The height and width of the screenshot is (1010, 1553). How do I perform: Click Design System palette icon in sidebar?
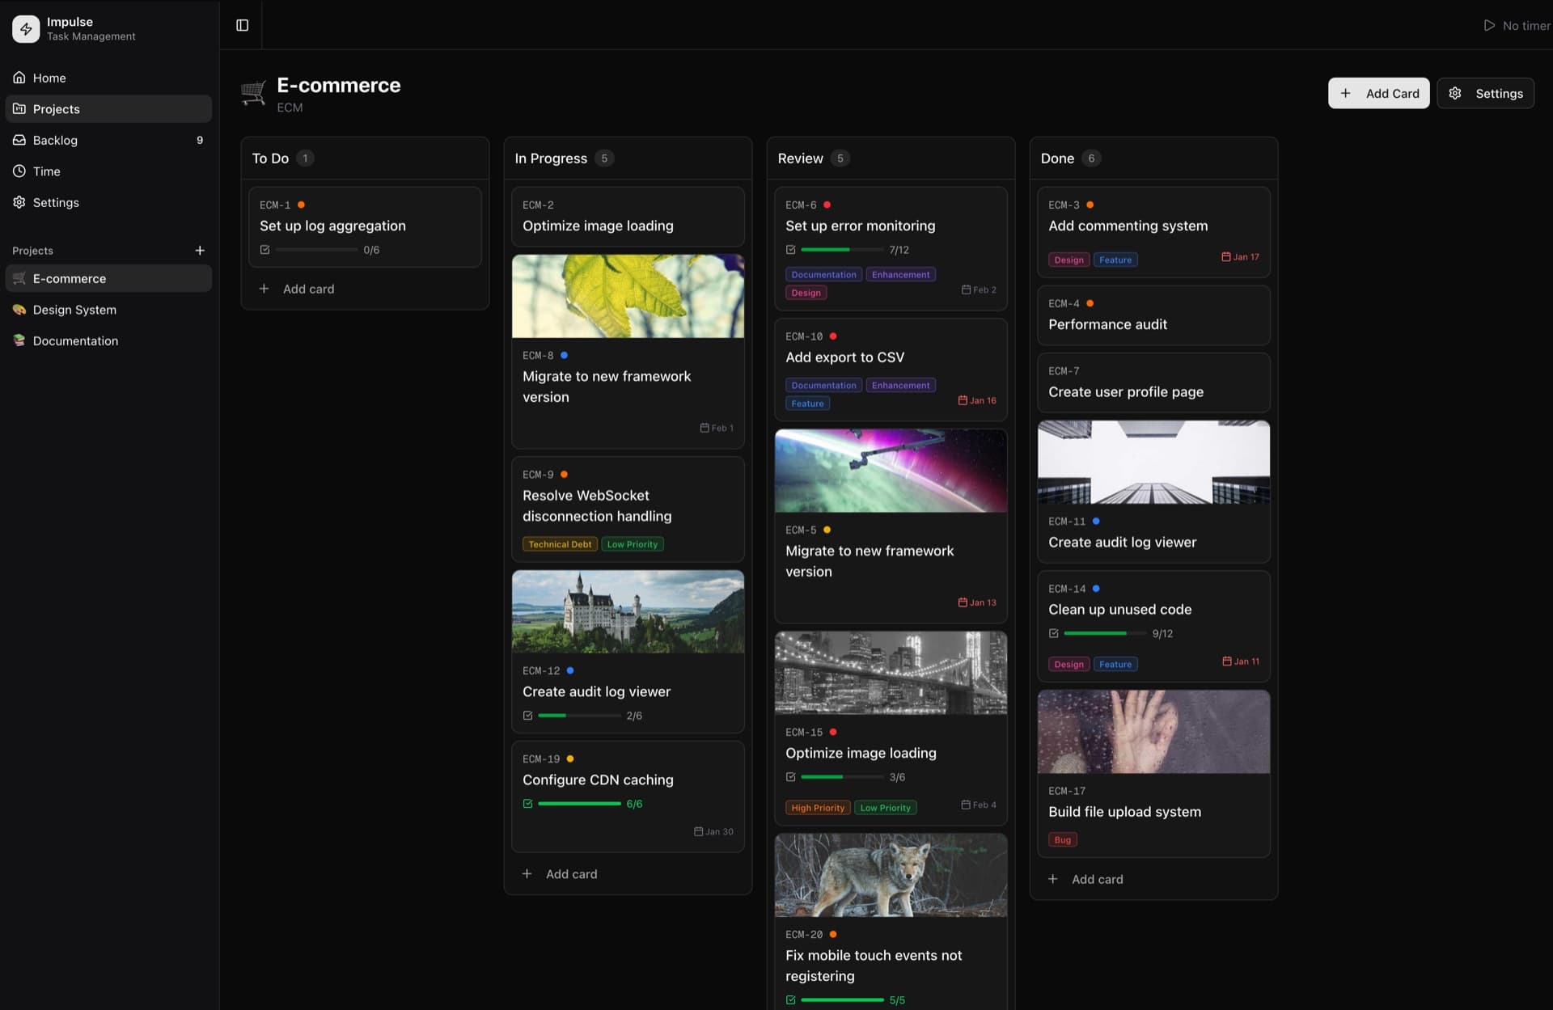pyautogui.click(x=19, y=310)
